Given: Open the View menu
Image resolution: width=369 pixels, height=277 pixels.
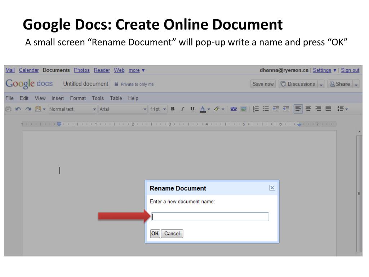Looking at the screenshot, I should (x=40, y=98).
